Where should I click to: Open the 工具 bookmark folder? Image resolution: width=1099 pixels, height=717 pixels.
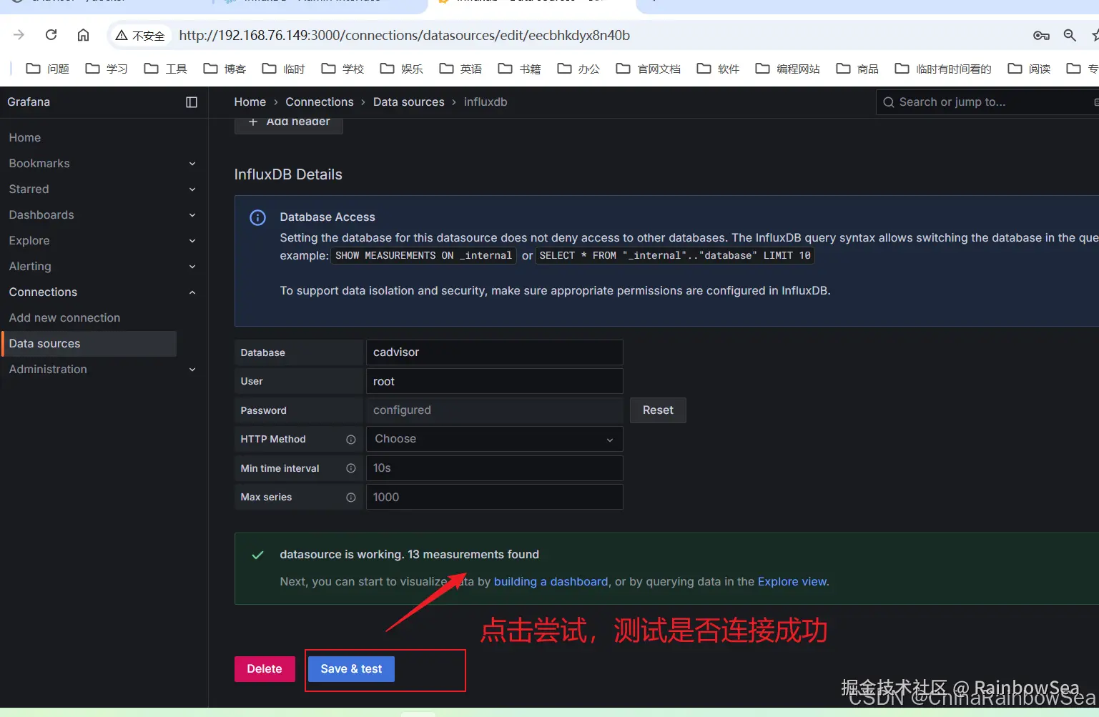166,69
